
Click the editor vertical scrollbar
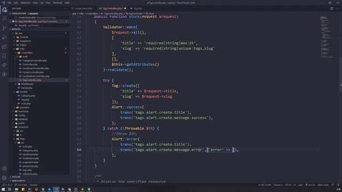(x=340, y=74)
